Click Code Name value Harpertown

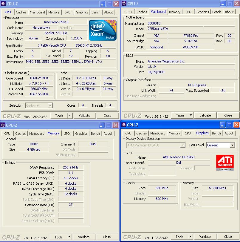point(41,27)
